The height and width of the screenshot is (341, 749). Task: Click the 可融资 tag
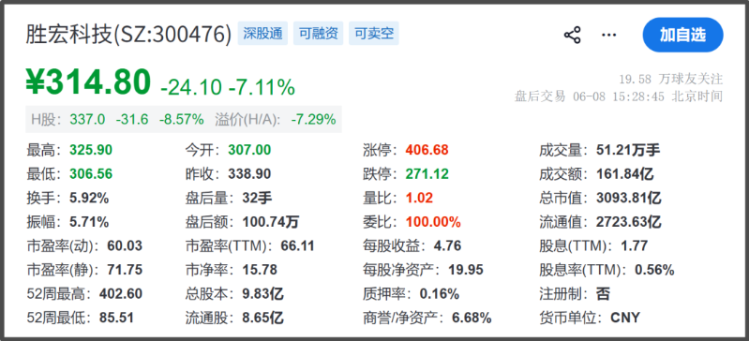coord(318,34)
